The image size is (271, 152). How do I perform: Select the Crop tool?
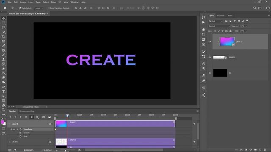(3, 37)
